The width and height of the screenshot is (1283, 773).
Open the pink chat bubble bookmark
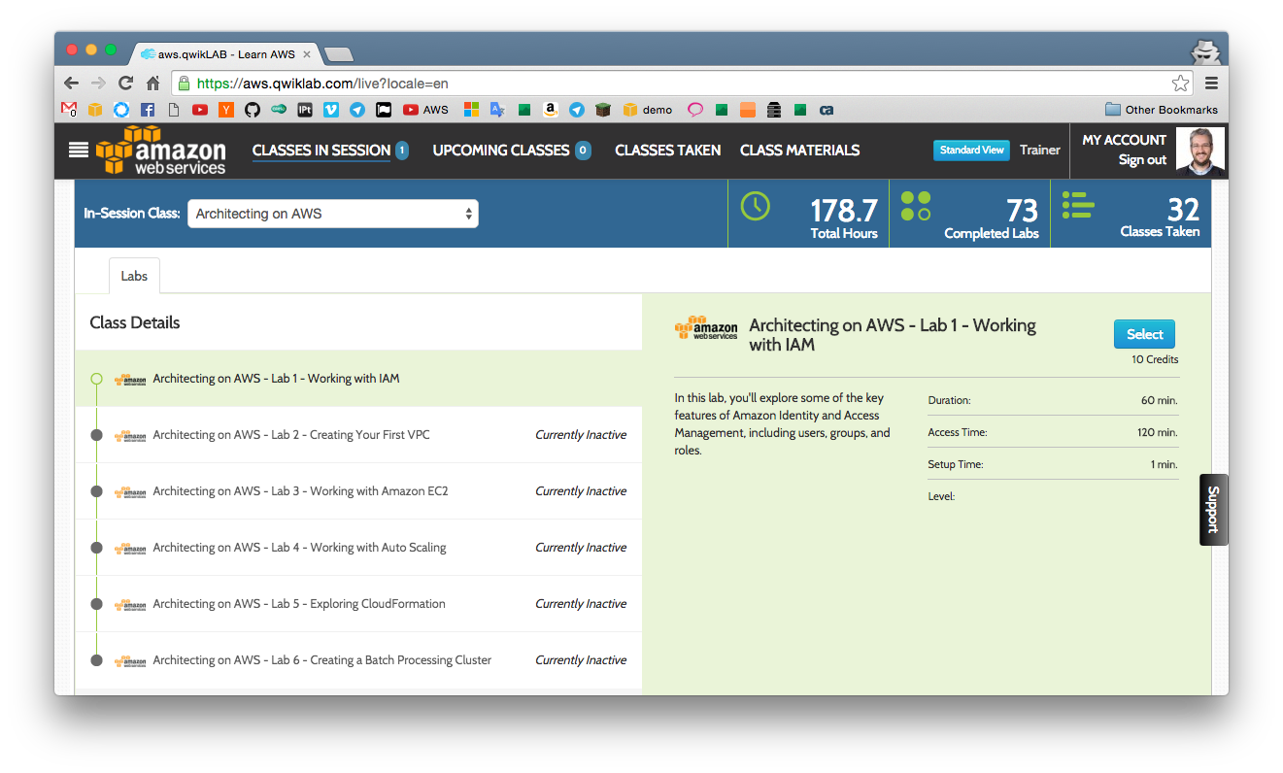click(x=695, y=110)
